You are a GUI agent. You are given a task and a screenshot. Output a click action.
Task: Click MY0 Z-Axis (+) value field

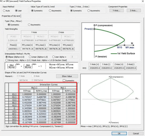tap(119, 68)
